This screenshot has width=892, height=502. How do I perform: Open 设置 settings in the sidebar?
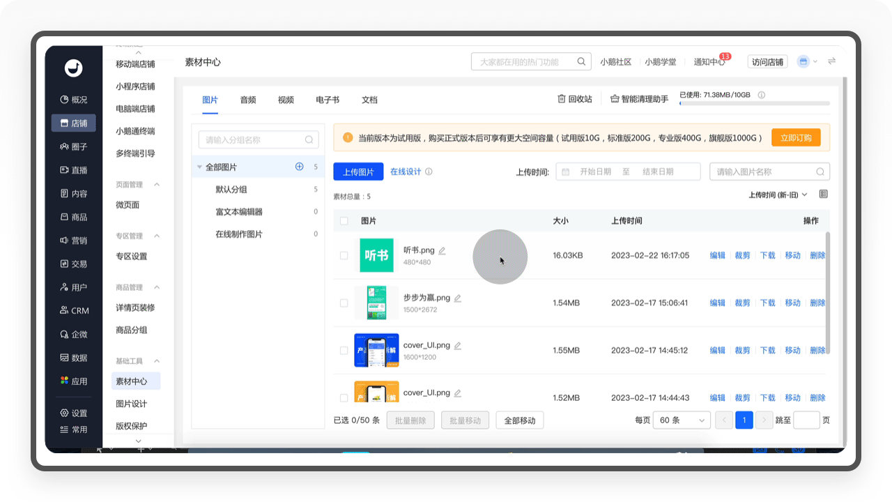point(73,413)
